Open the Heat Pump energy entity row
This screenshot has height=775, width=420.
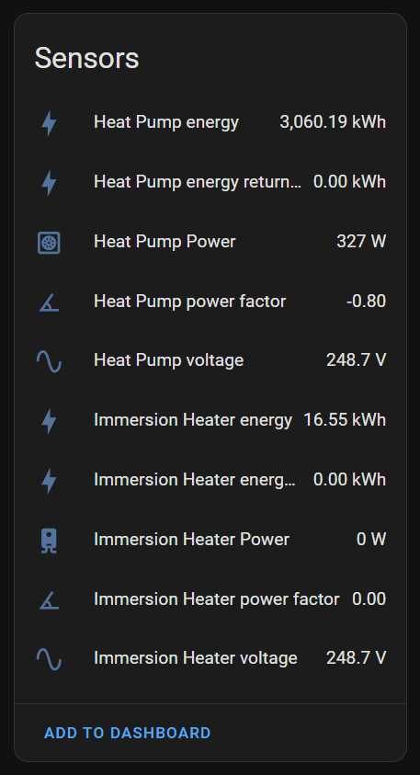pos(210,122)
